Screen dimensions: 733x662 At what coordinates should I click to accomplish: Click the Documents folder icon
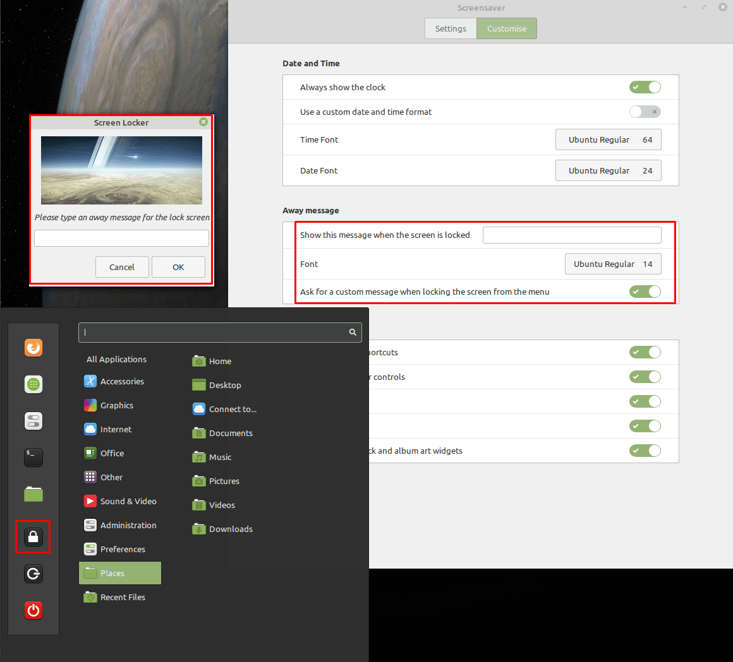[199, 433]
